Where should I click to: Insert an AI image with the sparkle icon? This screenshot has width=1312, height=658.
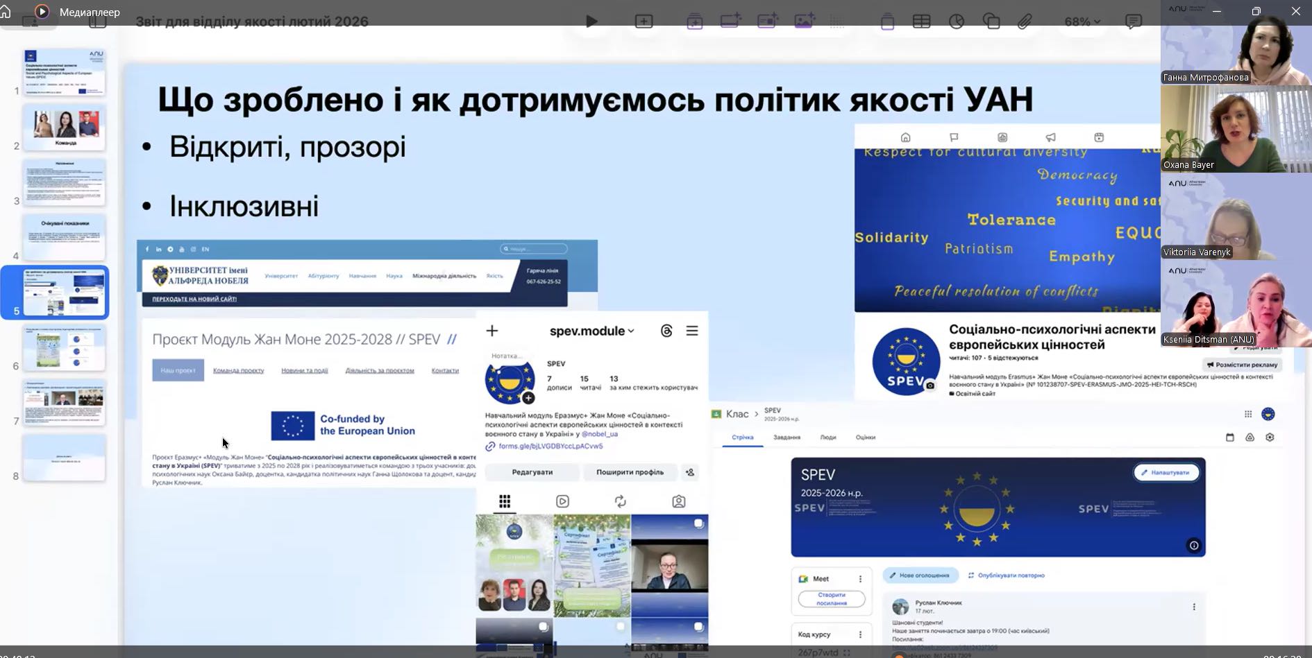804,21
